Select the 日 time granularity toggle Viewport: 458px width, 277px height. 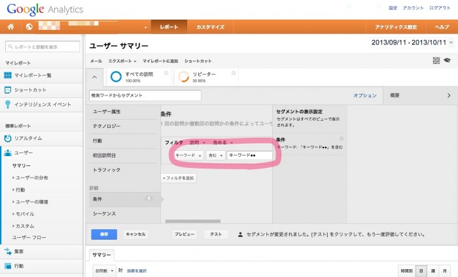tap(421, 270)
